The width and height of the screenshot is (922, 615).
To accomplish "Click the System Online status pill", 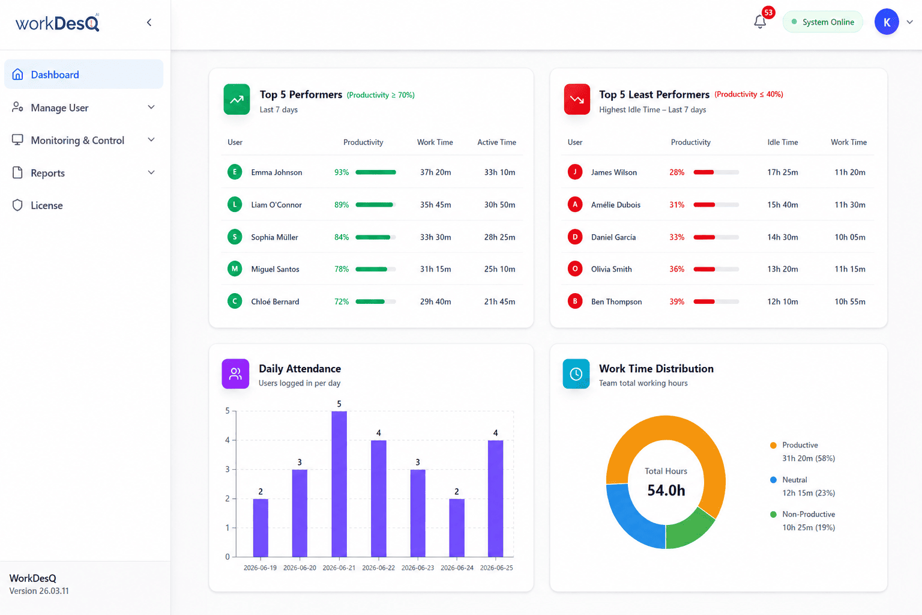I will click(823, 22).
